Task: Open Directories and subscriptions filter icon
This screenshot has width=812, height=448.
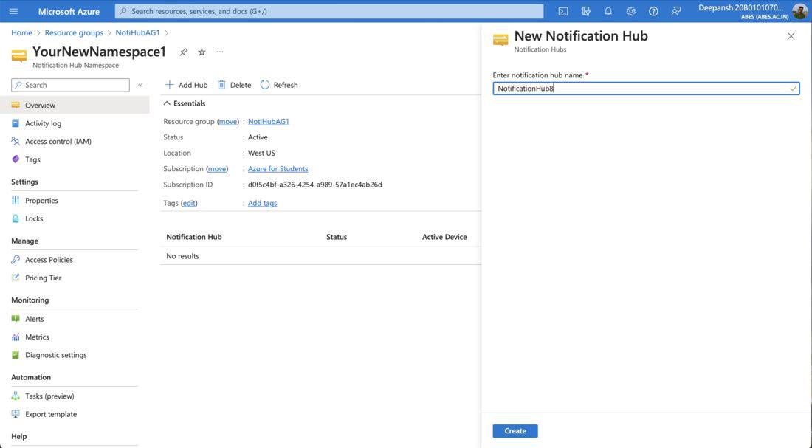Action: [585, 11]
